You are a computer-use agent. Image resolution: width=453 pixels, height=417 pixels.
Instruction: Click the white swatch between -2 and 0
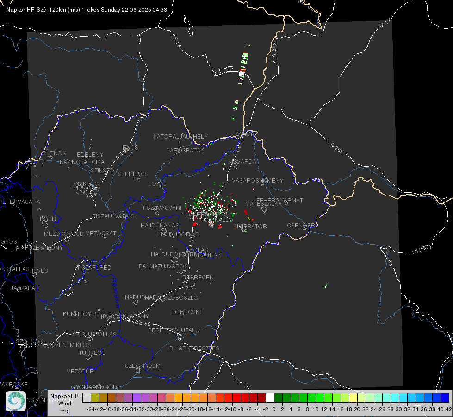(x=270, y=398)
